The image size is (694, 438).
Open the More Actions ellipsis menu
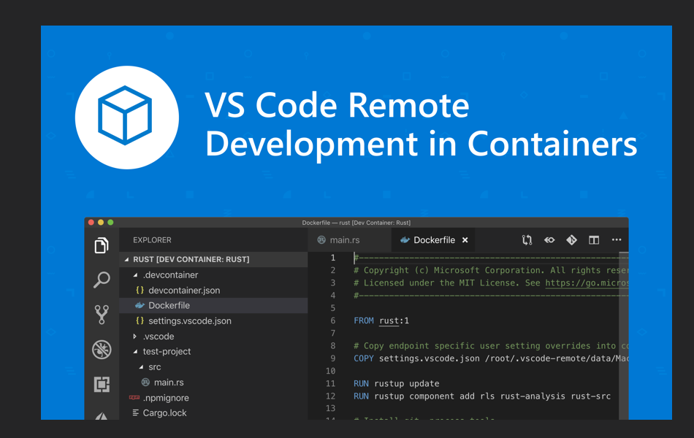point(616,239)
